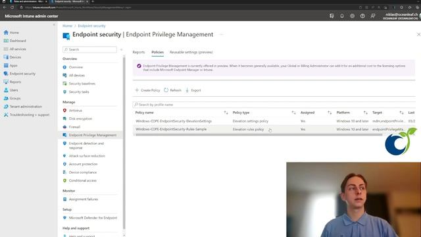Click the notifications bell icon
421x237 pixels.
click(342, 16)
